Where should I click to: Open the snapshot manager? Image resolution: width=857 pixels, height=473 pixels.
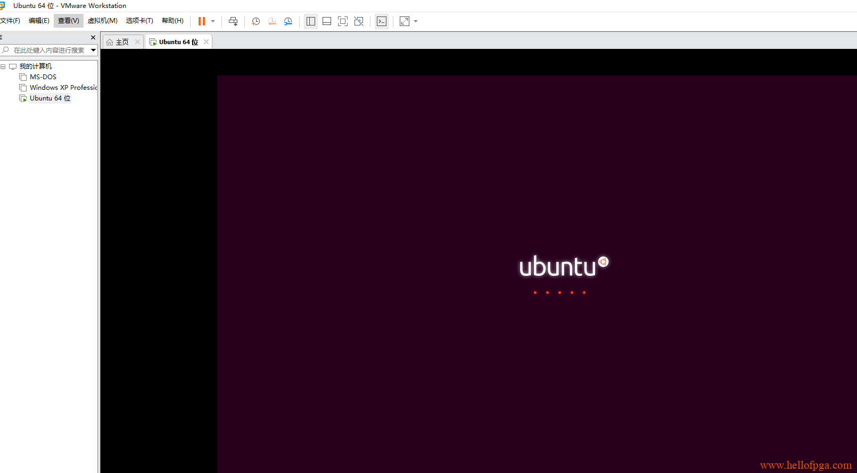[x=288, y=21]
